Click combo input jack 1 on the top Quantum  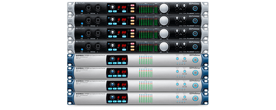(x=89, y=8)
